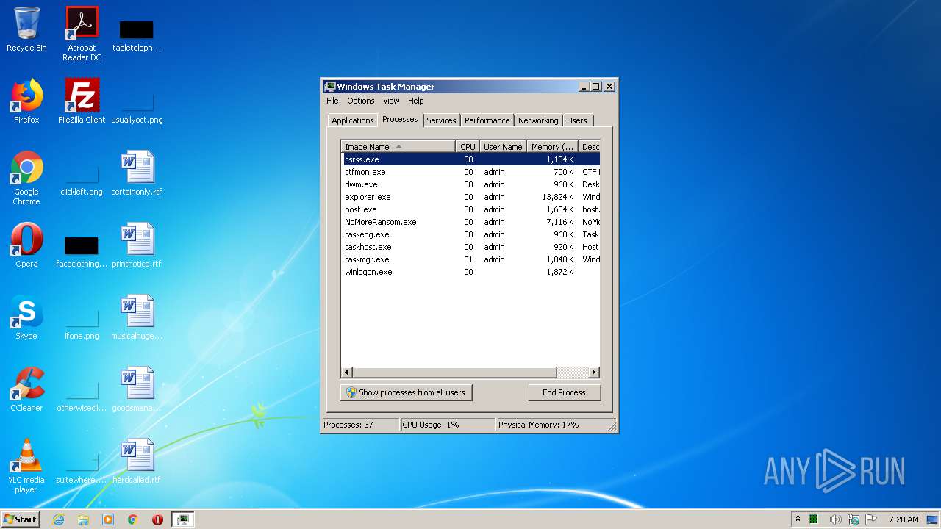The image size is (941, 529).
Task: Select the taskeng.exe process row
Action: 470,234
